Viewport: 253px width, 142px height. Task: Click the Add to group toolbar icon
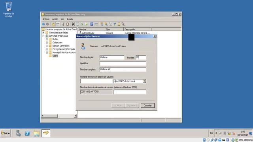point(123,24)
